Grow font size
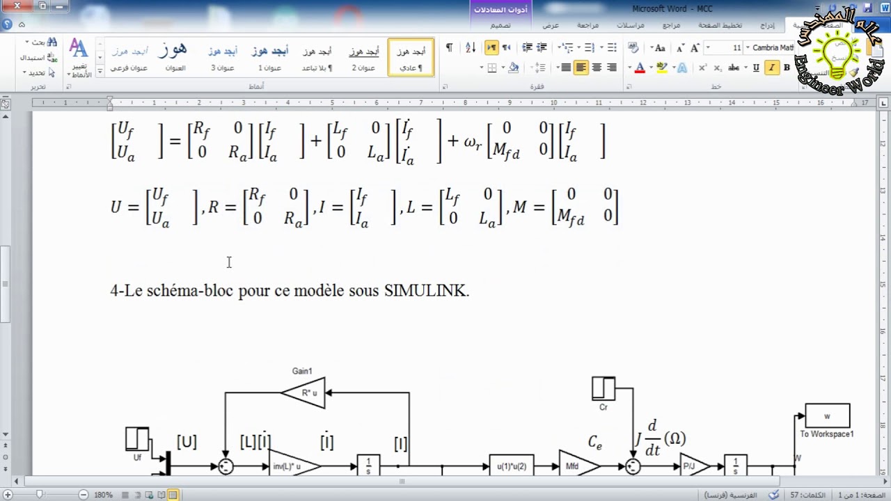The height and width of the screenshot is (501, 891). click(x=695, y=48)
